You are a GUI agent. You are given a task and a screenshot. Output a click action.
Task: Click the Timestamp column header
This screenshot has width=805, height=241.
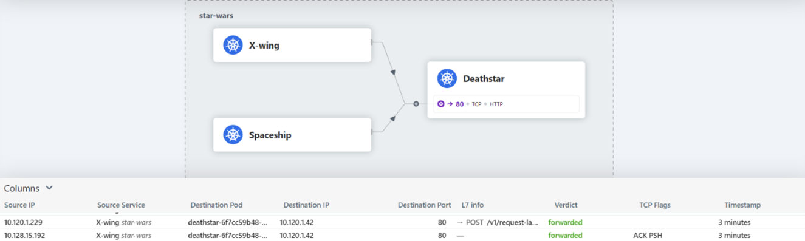click(742, 205)
